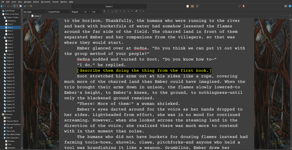Open the Format menu
Image resolution: width=292 pixels, height=150 pixels.
tap(55, 2)
